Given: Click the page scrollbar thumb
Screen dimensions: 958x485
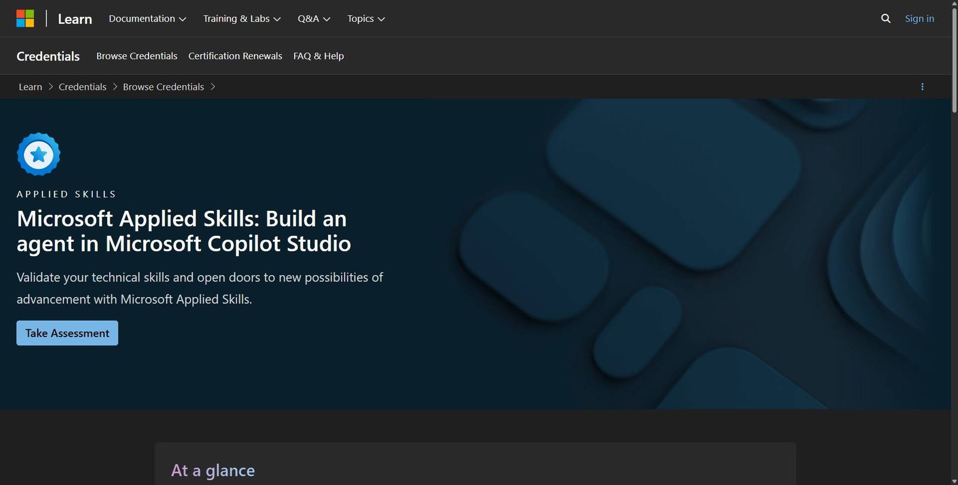Looking at the screenshot, I should [954, 60].
